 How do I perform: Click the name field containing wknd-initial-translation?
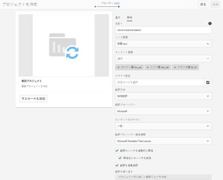click(x=164, y=30)
